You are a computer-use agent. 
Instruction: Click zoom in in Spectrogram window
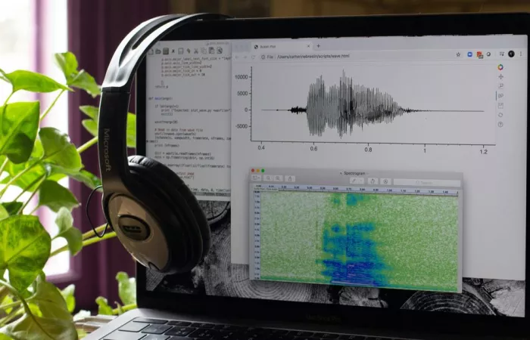coord(278,178)
